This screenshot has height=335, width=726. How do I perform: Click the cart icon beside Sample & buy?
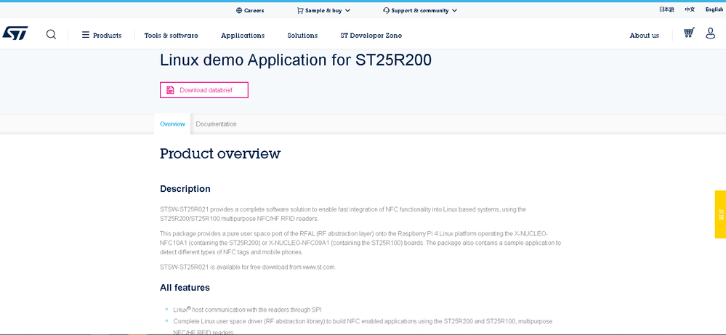pyautogui.click(x=300, y=10)
